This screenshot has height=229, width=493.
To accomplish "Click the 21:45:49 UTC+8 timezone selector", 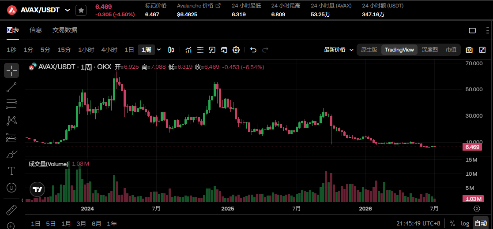I will (418, 223).
